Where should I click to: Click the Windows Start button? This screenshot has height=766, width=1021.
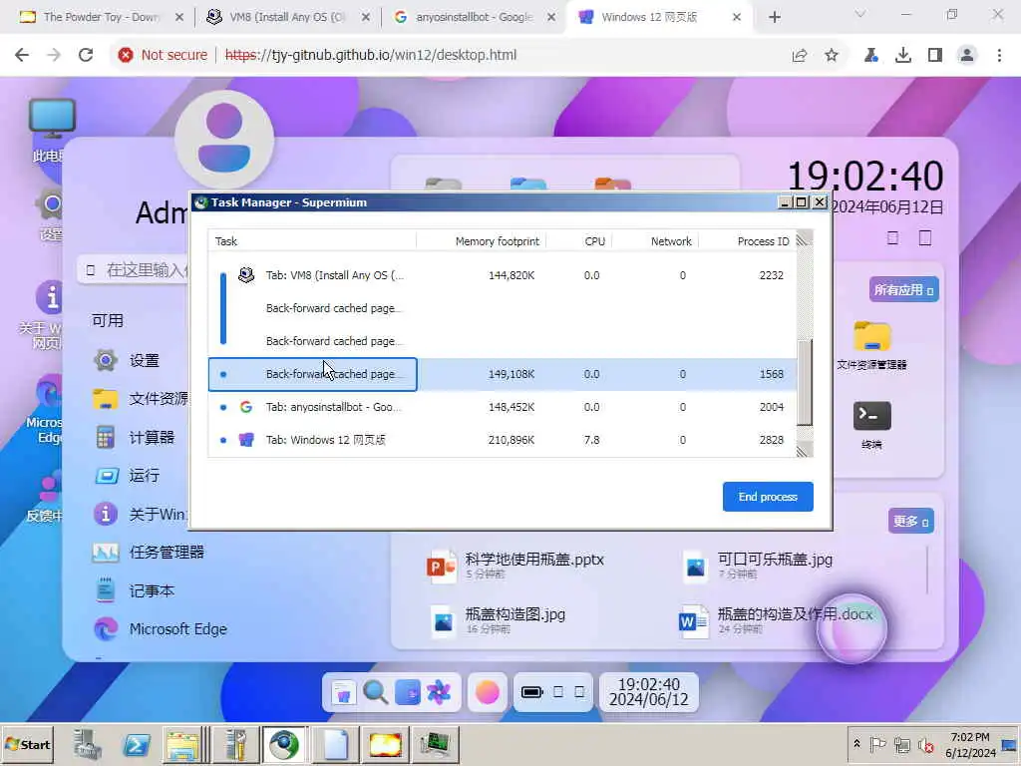(27, 744)
